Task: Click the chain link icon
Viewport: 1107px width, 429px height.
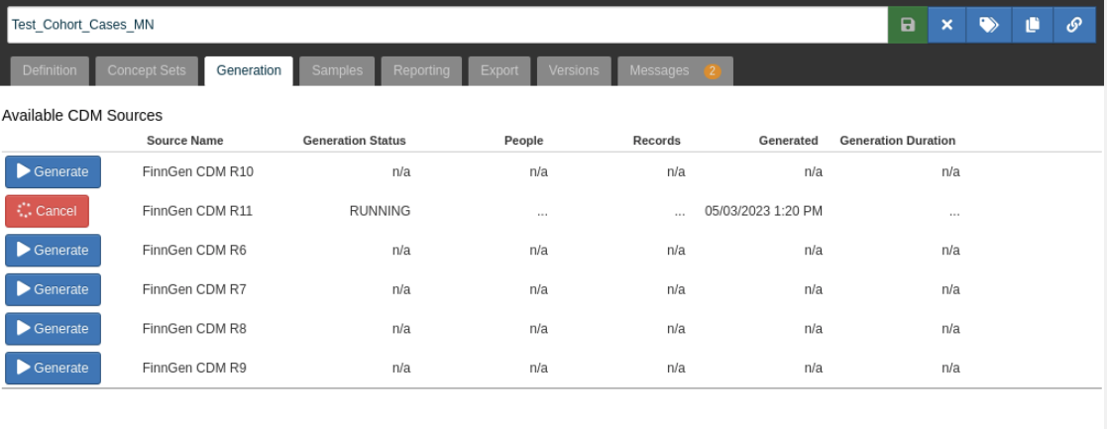Action: pos(1074,25)
